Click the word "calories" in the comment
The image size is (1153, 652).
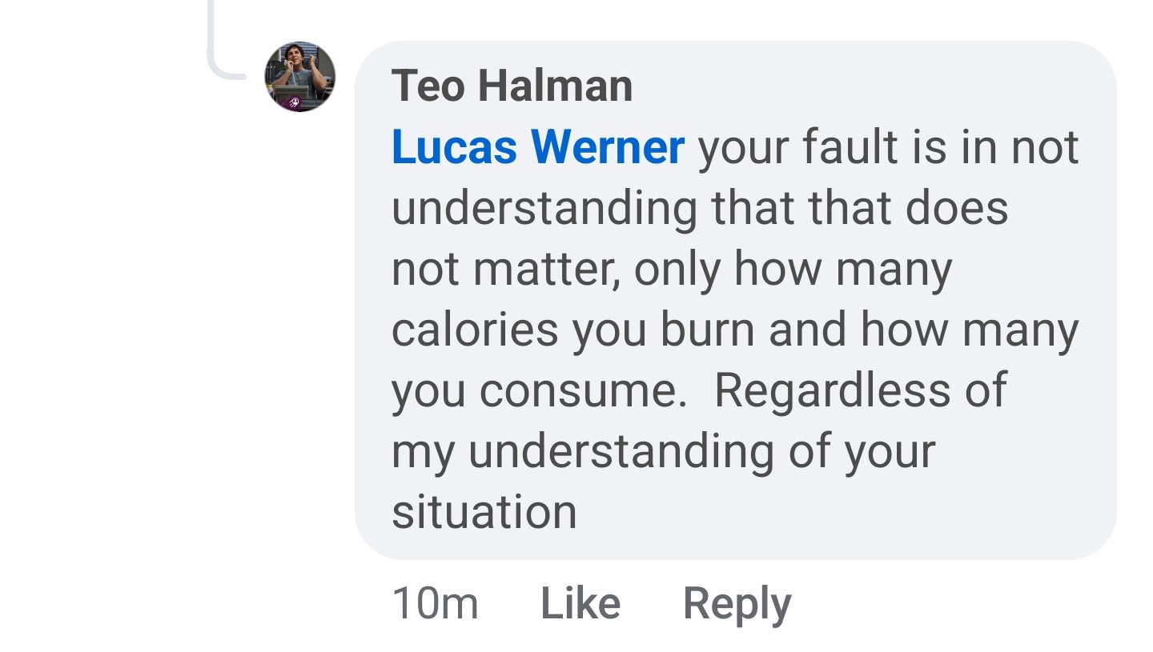pos(475,330)
